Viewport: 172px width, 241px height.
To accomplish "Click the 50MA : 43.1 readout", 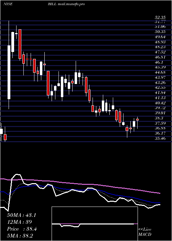I will click(x=21, y=215).
